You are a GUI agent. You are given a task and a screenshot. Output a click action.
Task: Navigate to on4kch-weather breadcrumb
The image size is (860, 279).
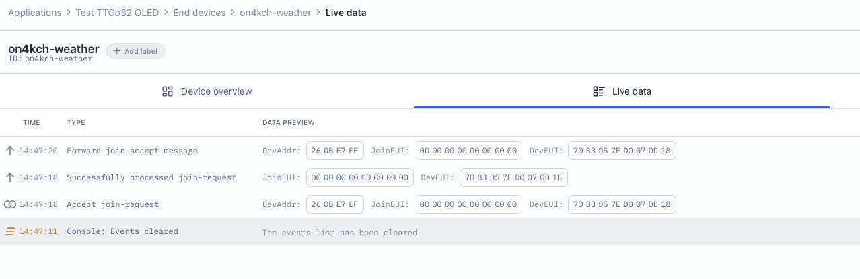click(276, 13)
